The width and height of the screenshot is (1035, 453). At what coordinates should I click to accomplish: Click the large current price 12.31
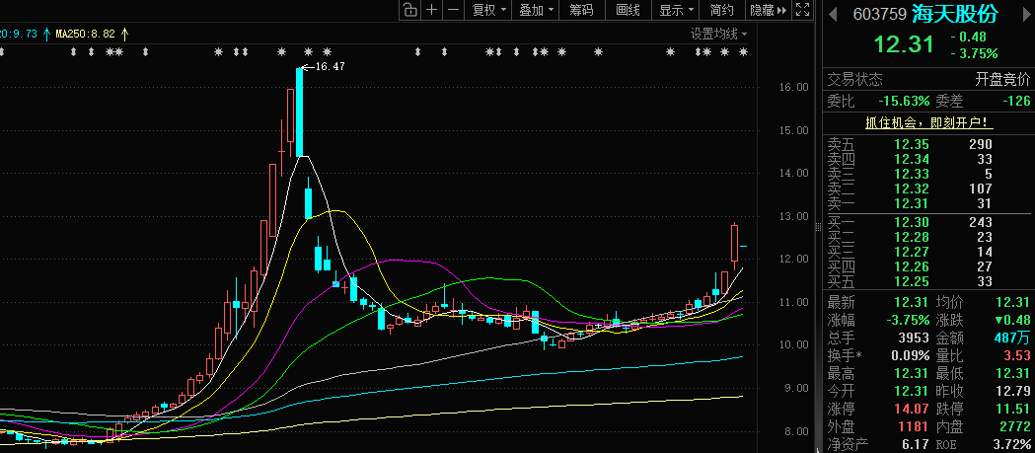904,44
